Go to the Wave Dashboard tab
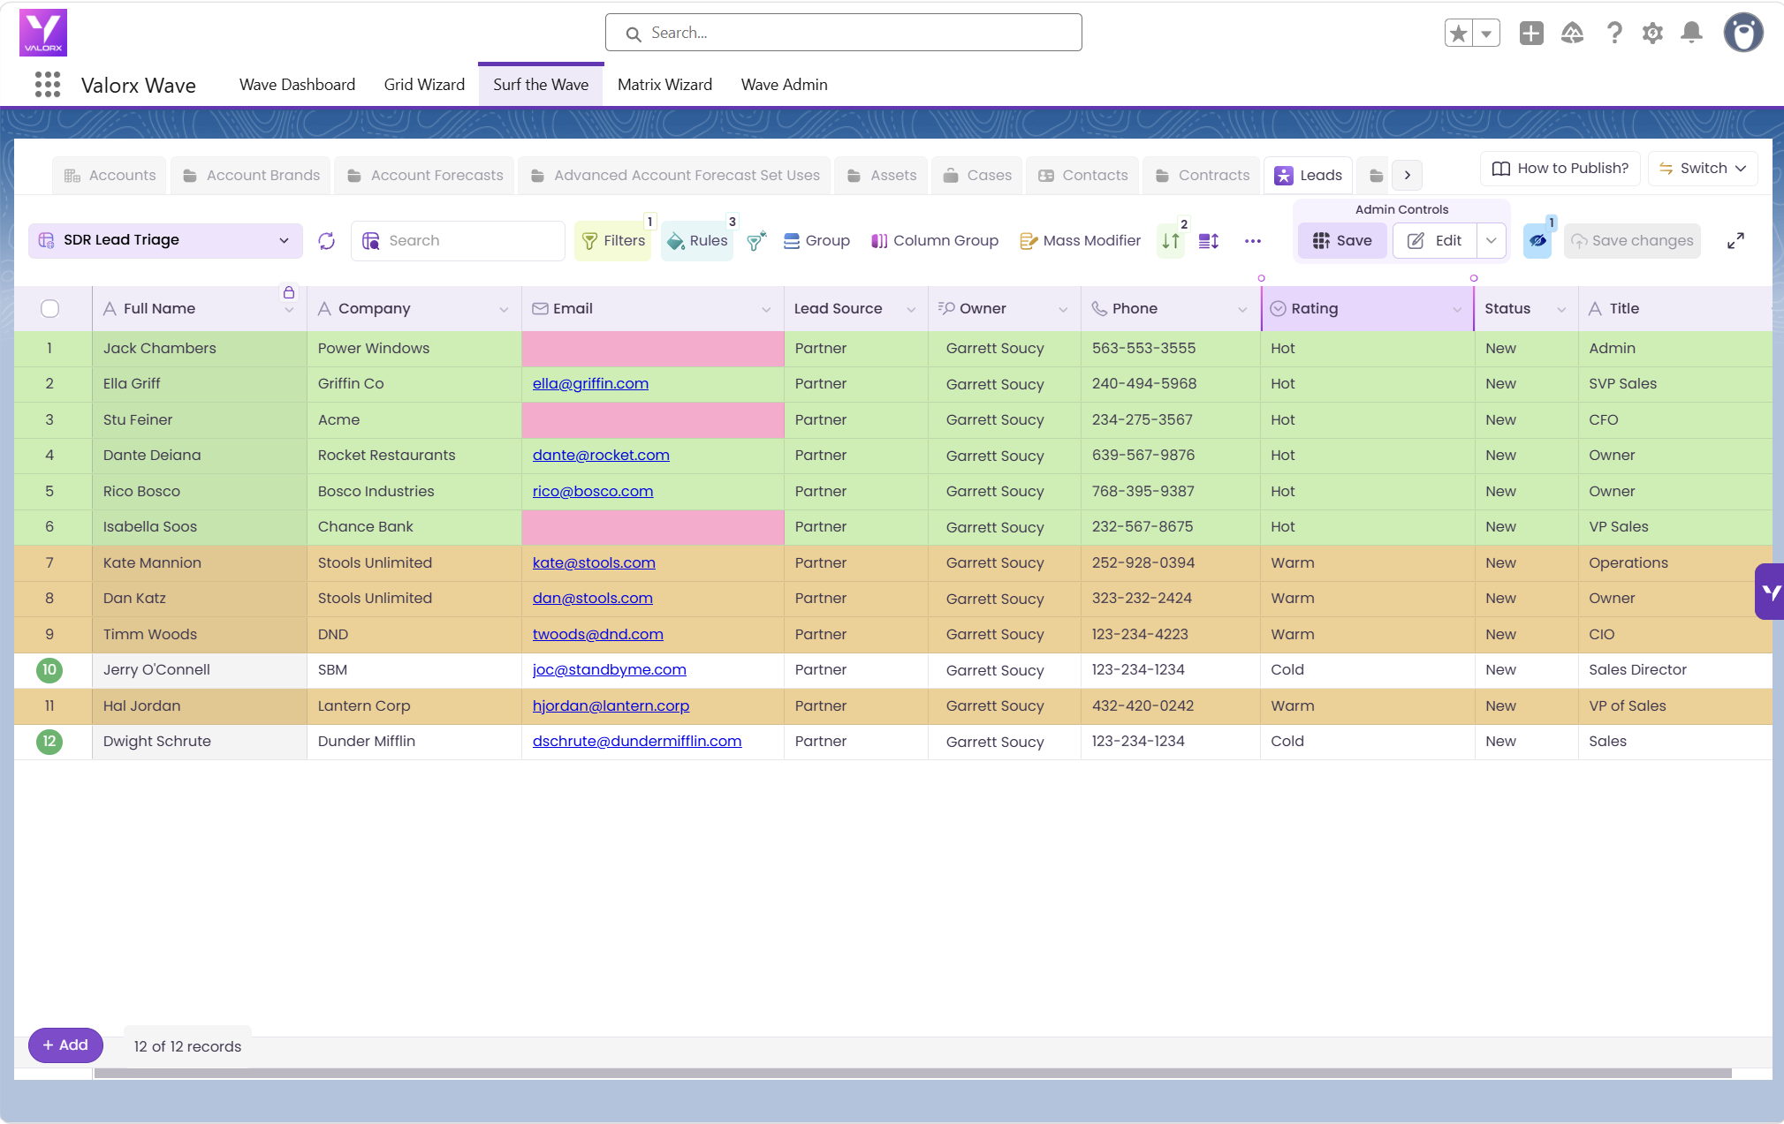The height and width of the screenshot is (1124, 1784). point(297,85)
